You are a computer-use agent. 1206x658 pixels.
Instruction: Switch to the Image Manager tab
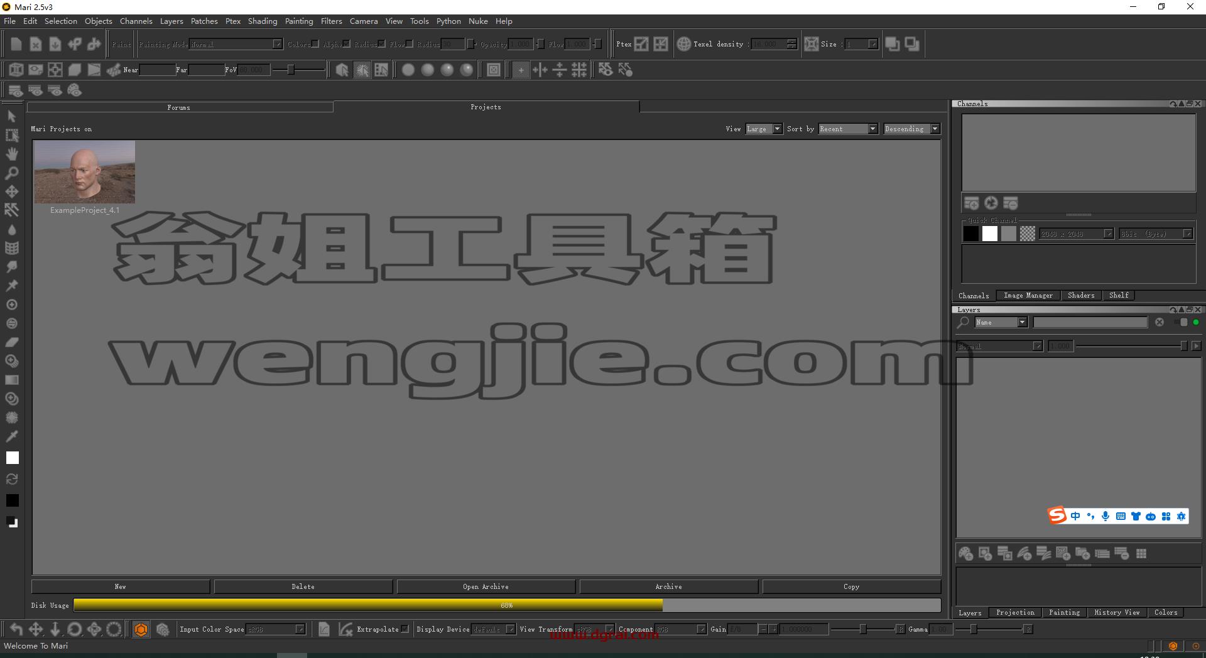pos(1028,296)
